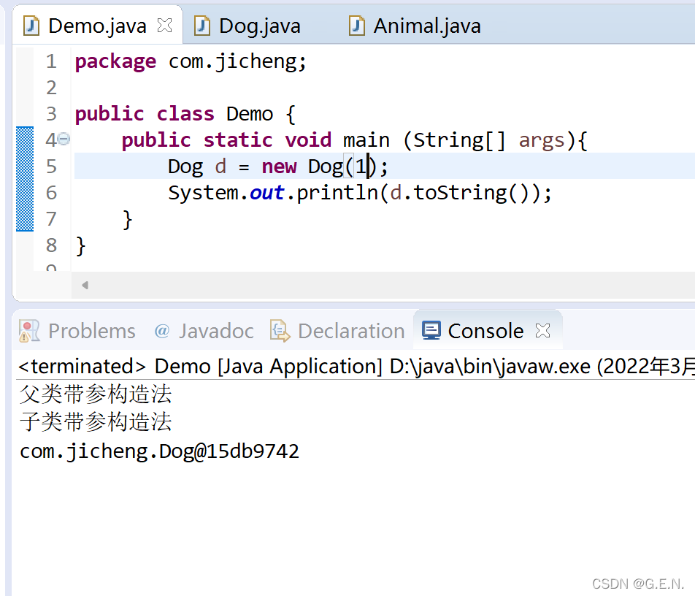The image size is (695, 596).
Task: Click the Javadoc @ icon
Action: (x=162, y=330)
